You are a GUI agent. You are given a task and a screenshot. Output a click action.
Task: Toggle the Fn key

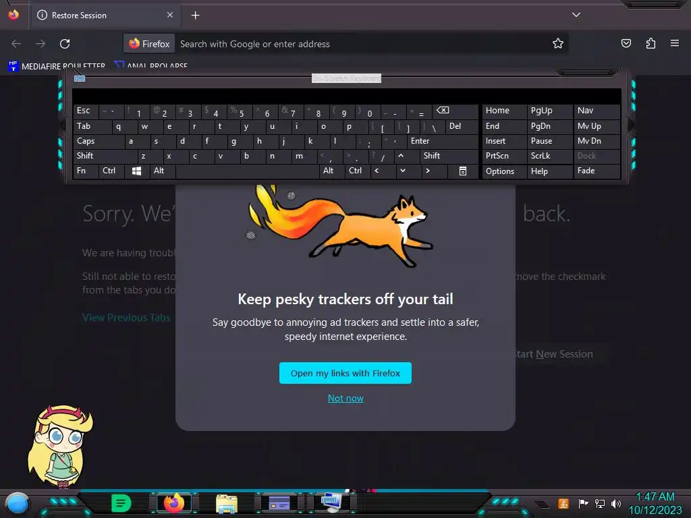click(x=86, y=171)
